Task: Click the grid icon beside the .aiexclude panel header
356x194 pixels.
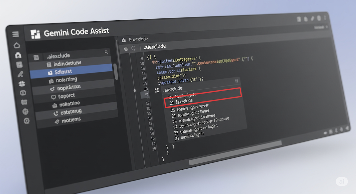Action: 36,57
